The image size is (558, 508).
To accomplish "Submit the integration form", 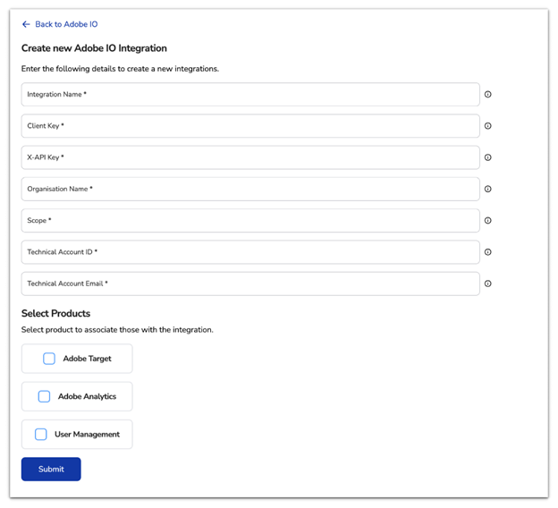I will click(51, 470).
